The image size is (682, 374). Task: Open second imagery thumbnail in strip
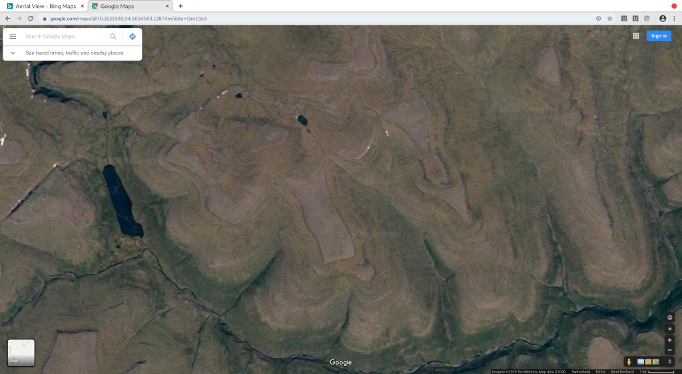(648, 362)
